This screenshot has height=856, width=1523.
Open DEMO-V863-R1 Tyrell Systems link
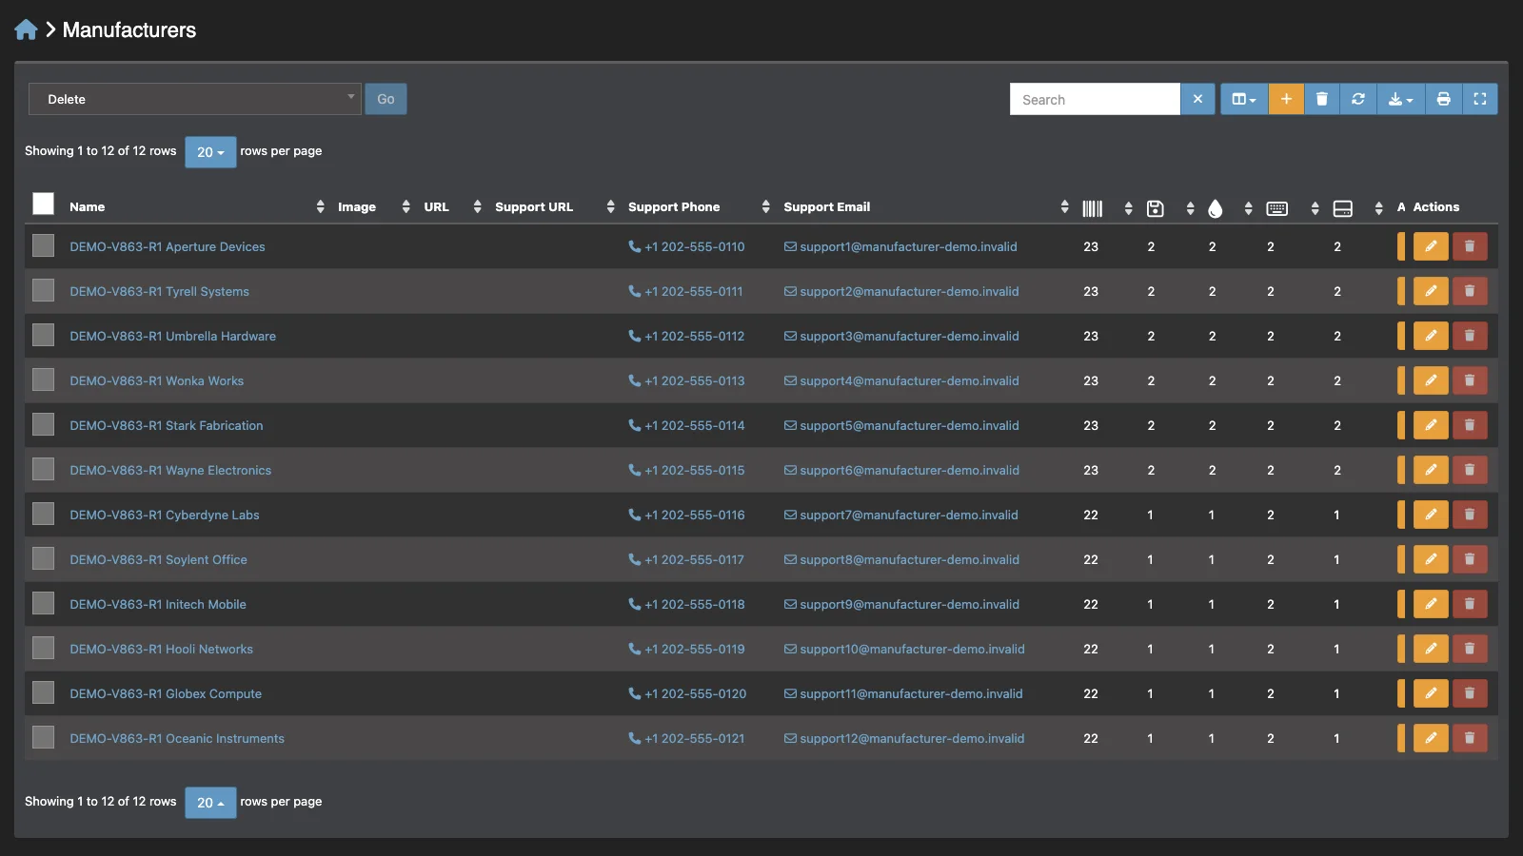pos(159,292)
